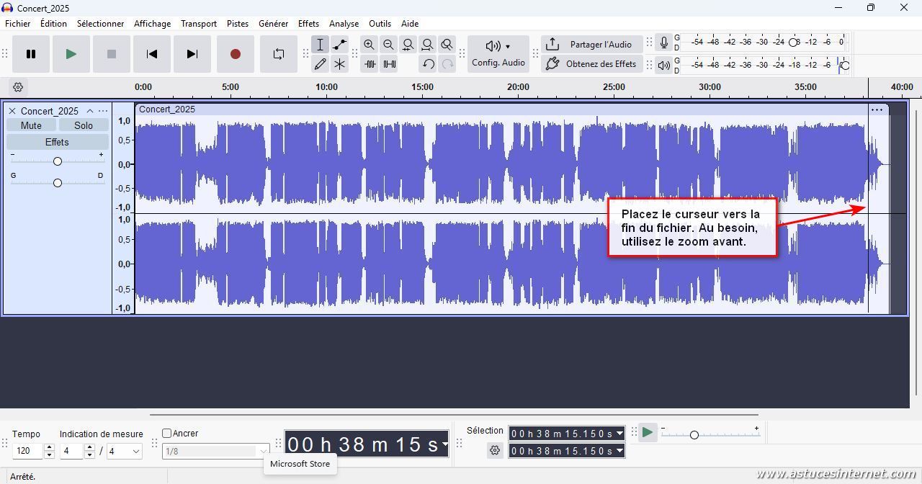Open the track Effets button
The width and height of the screenshot is (922, 484).
tap(57, 142)
